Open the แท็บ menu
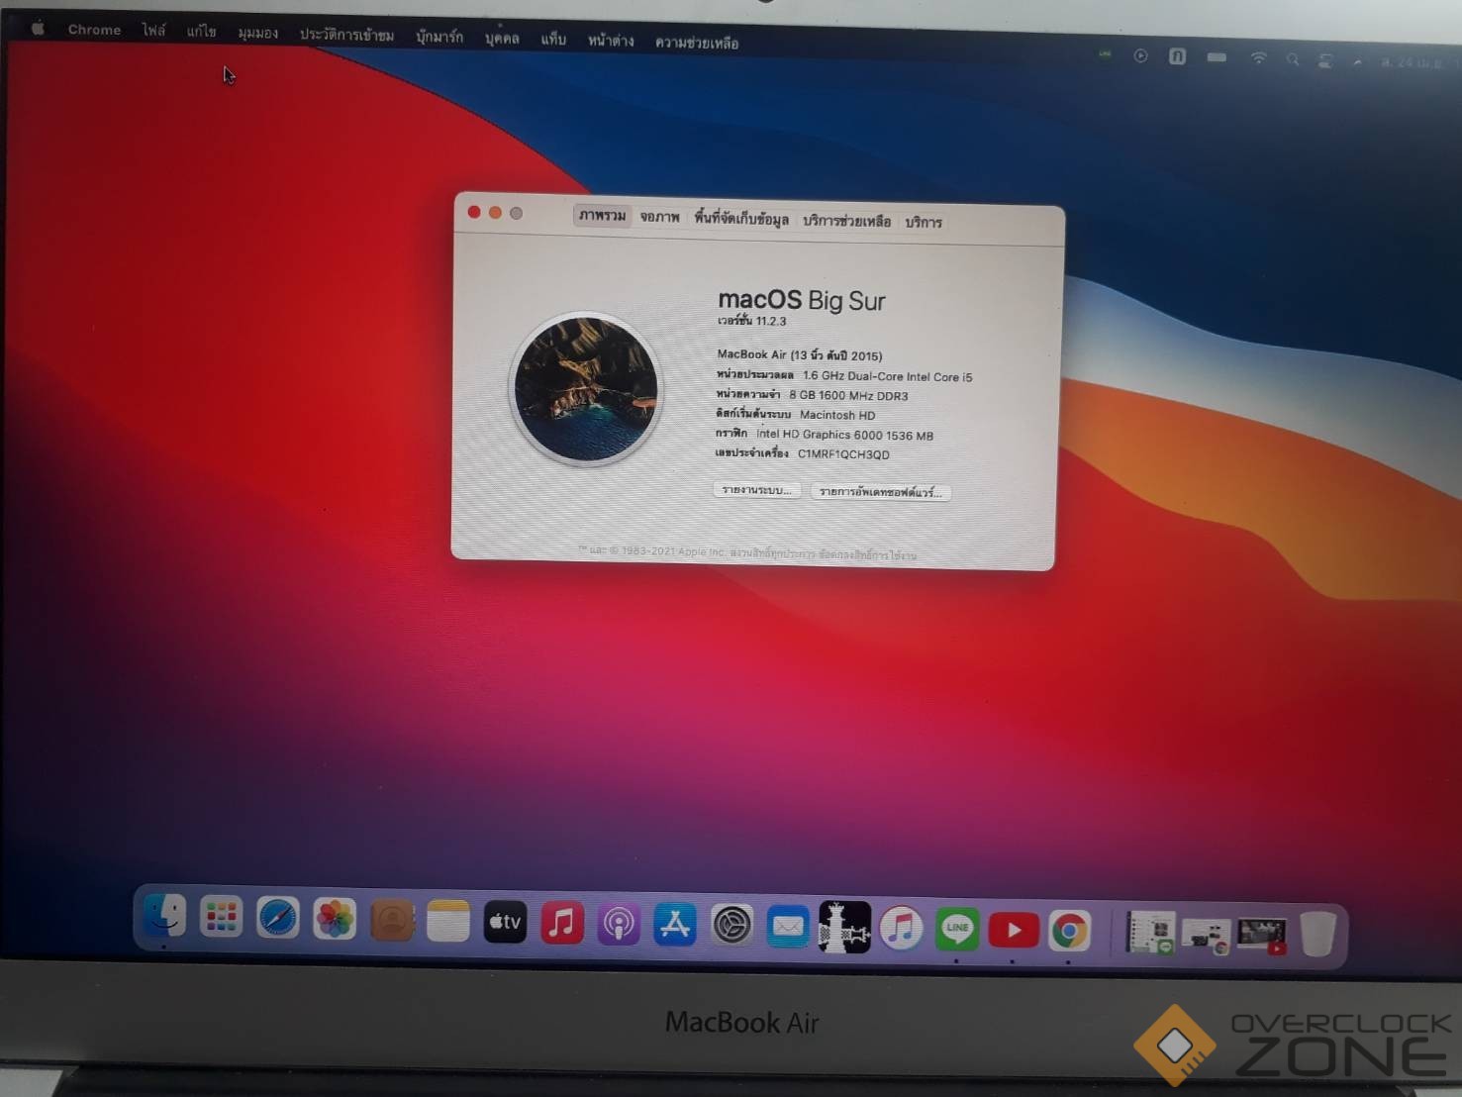The width and height of the screenshot is (1462, 1097). (553, 39)
